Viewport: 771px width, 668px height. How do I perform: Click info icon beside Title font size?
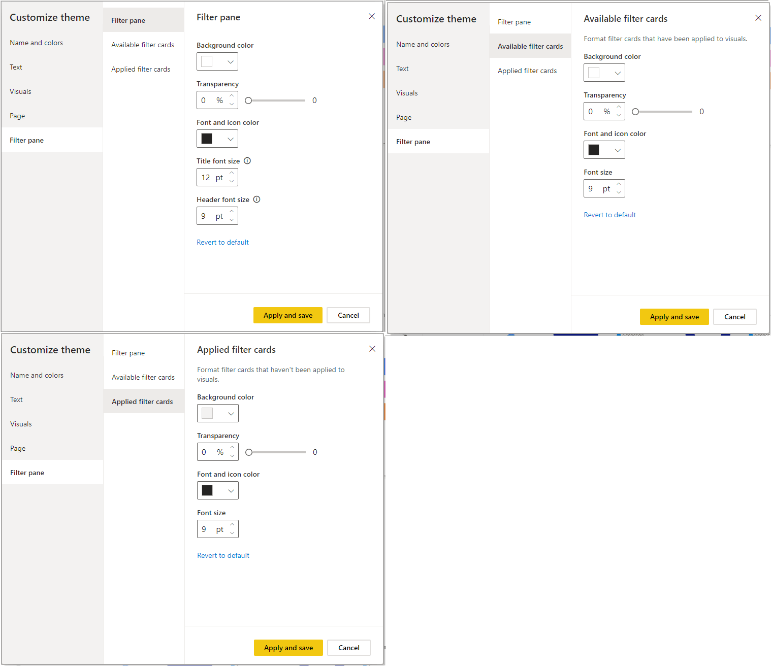[x=247, y=161]
